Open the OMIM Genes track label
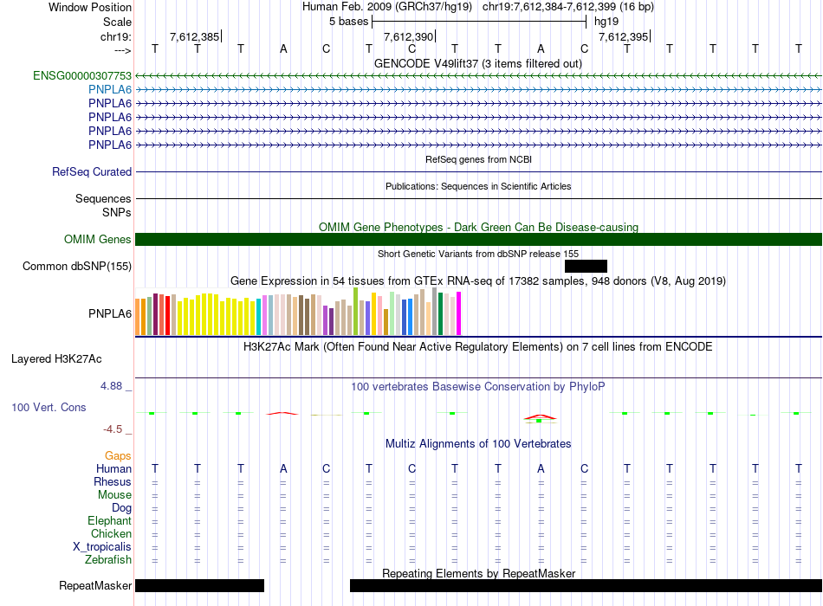 click(x=97, y=239)
